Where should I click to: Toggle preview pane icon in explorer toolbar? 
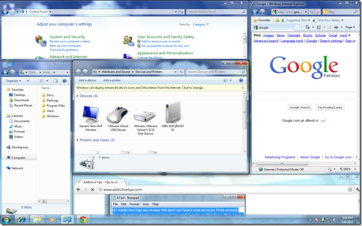pos(56,81)
